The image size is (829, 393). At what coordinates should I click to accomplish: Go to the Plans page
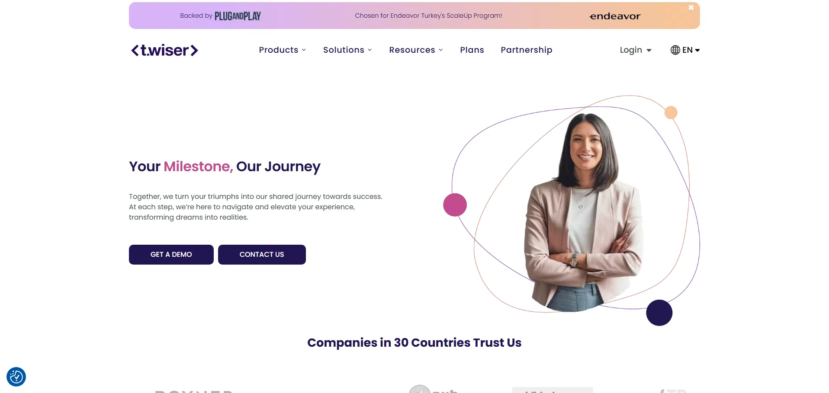(472, 50)
